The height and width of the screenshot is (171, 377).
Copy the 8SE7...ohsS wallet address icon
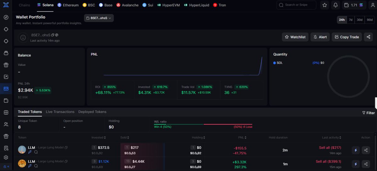point(53,35)
